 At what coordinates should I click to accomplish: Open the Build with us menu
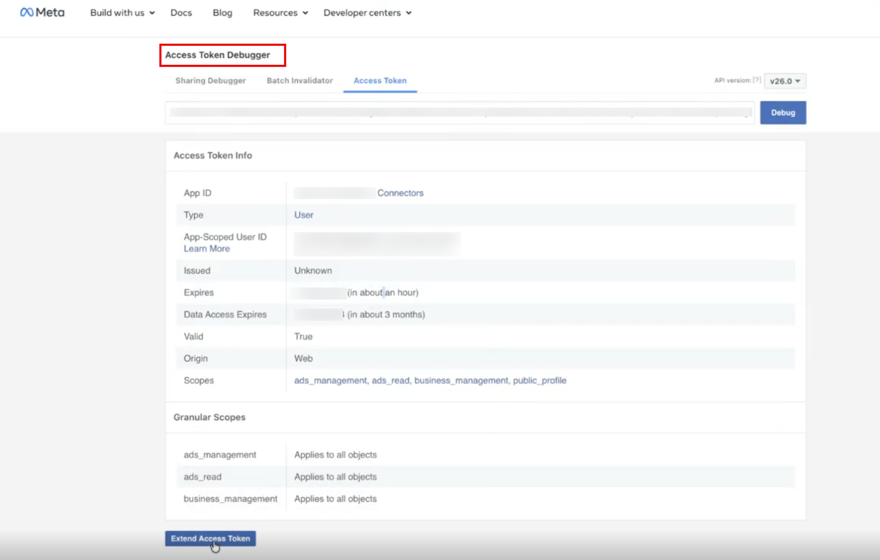122,13
